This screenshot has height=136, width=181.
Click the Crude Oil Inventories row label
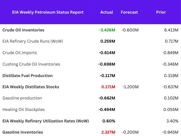tap(23, 30)
